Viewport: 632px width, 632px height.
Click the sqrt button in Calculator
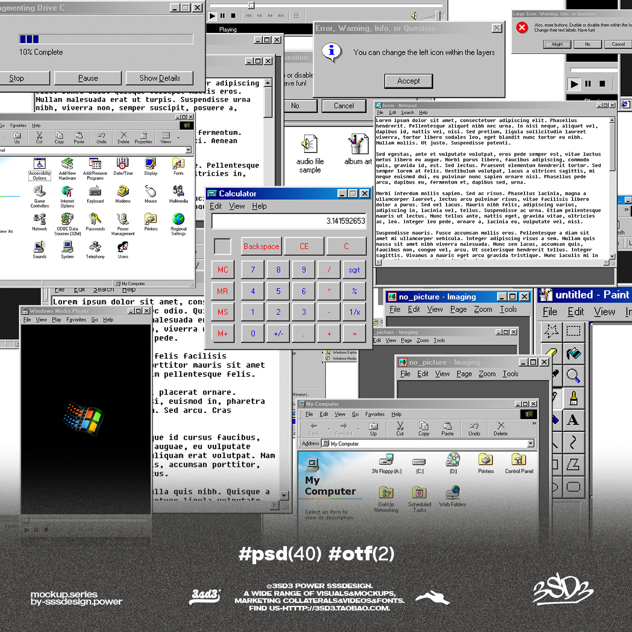(354, 270)
